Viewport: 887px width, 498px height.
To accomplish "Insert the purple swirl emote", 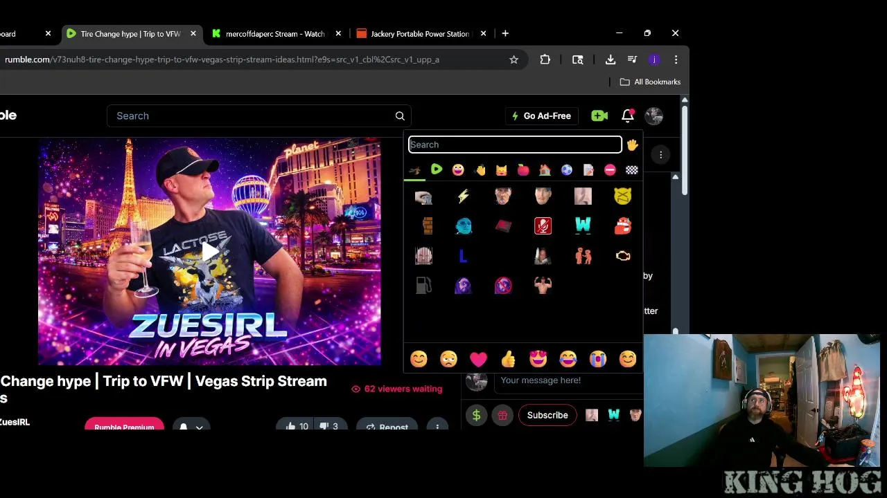I will pos(463,285).
